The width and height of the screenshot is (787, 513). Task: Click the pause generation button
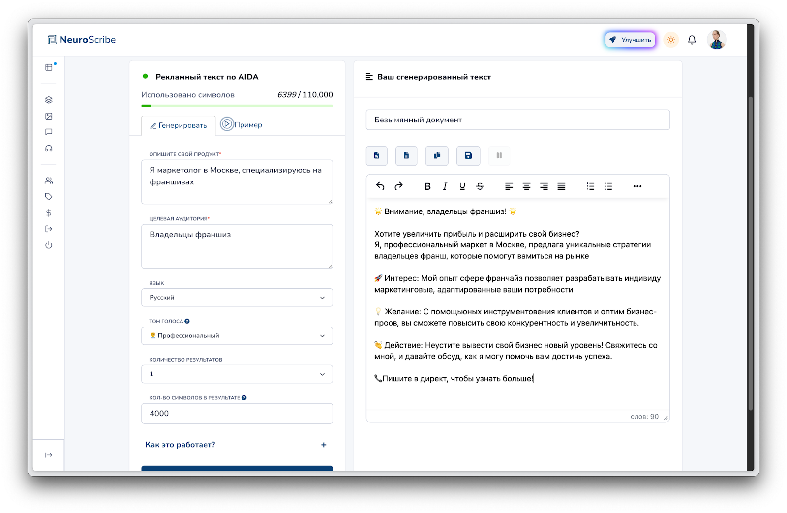(x=499, y=156)
